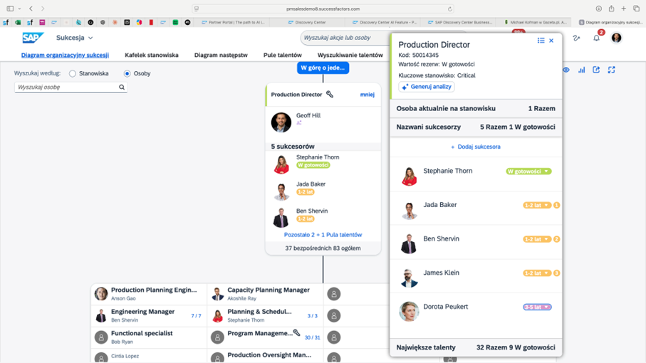This screenshot has width=646, height=363.
Task: Click the export/share icon in diagram toolbar
Action: point(596,70)
